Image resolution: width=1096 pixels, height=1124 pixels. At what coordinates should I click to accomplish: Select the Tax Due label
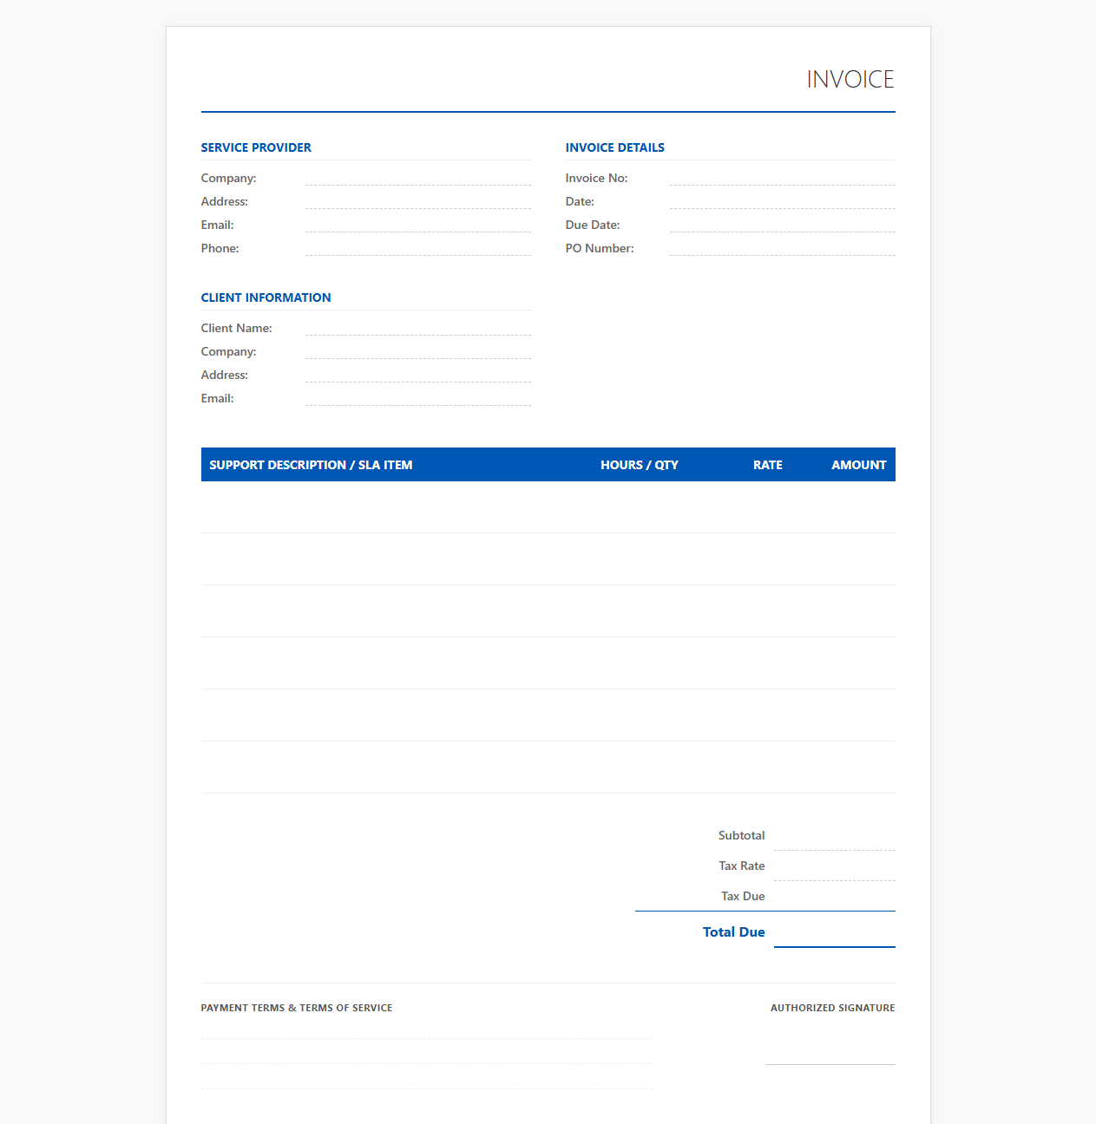tap(743, 896)
